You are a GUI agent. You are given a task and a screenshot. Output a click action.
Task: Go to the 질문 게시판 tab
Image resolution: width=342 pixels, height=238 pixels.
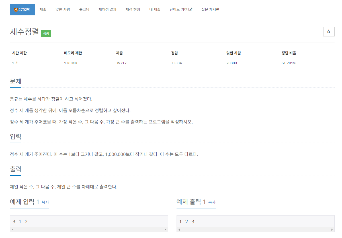[210, 9]
